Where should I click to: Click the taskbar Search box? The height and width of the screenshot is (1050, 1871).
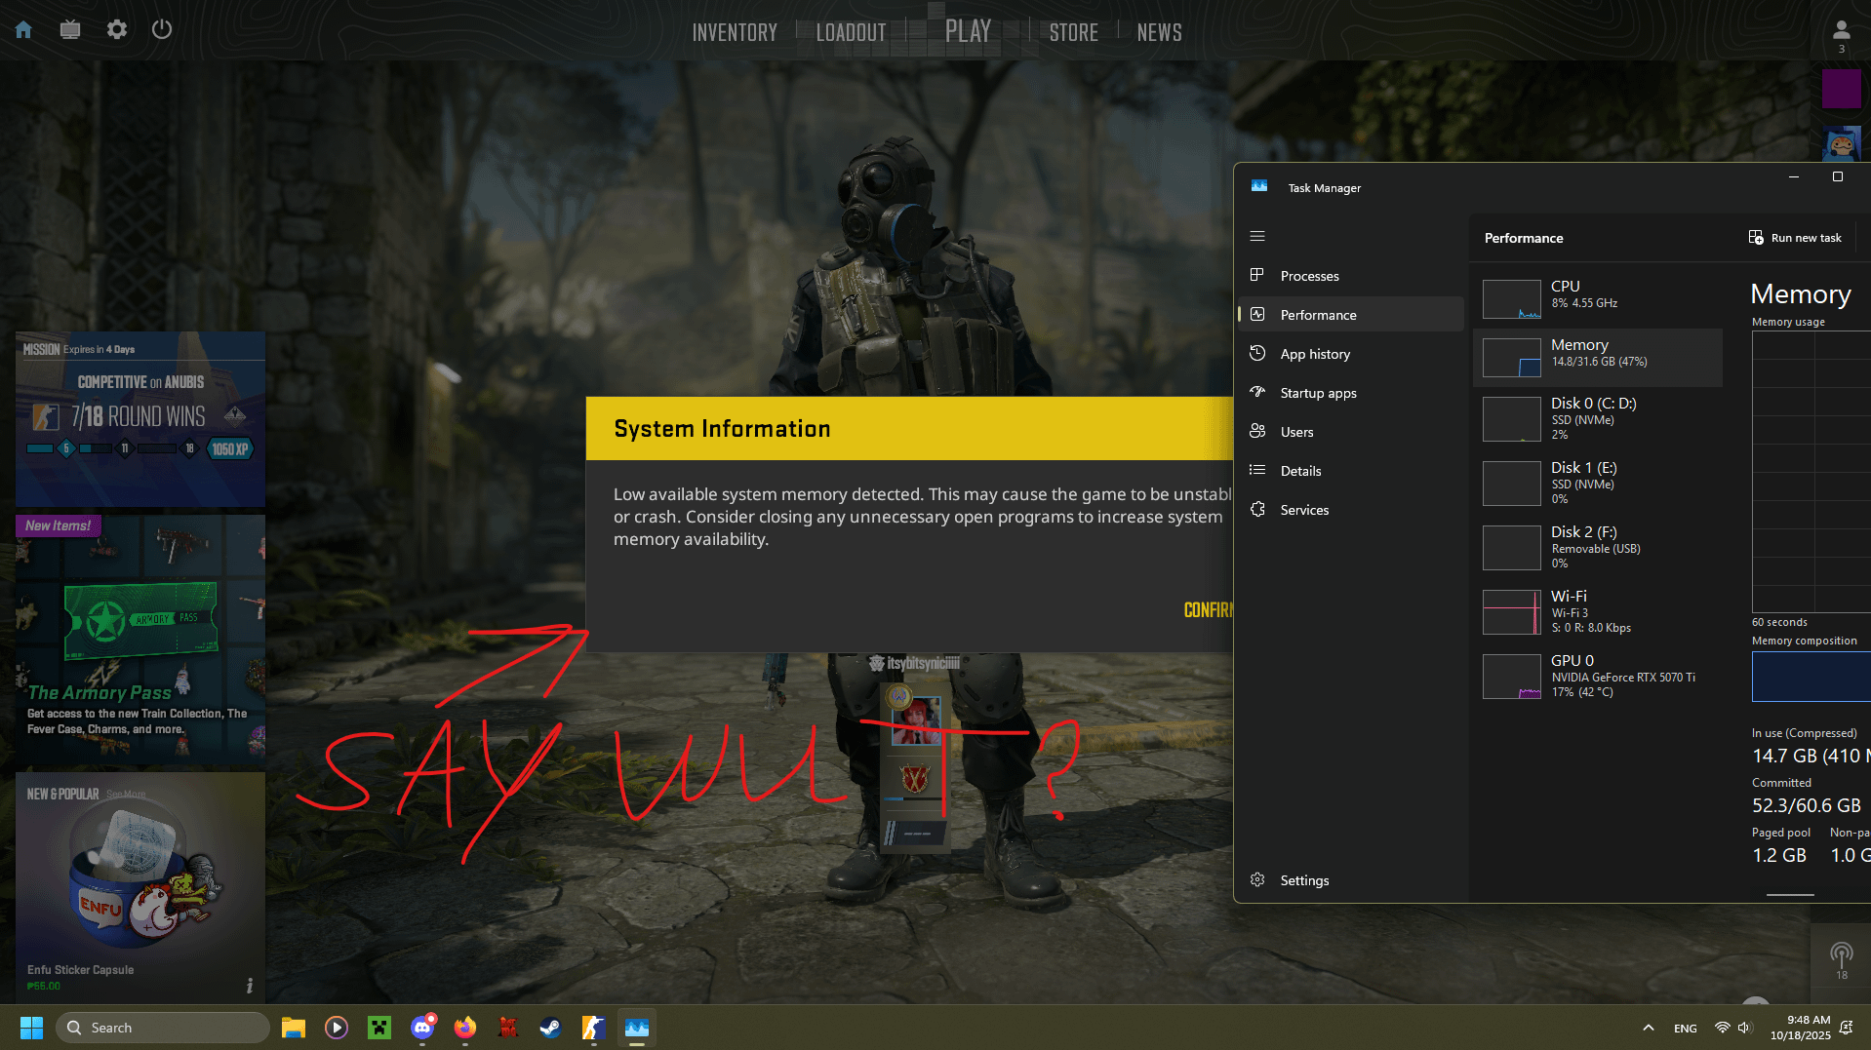163,1028
